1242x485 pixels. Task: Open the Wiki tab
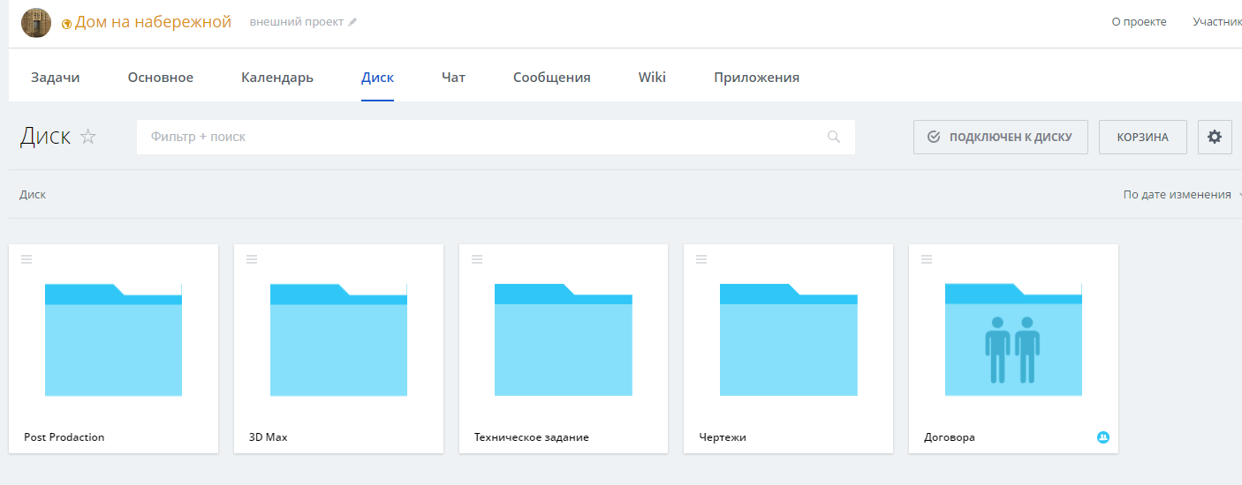tap(652, 78)
